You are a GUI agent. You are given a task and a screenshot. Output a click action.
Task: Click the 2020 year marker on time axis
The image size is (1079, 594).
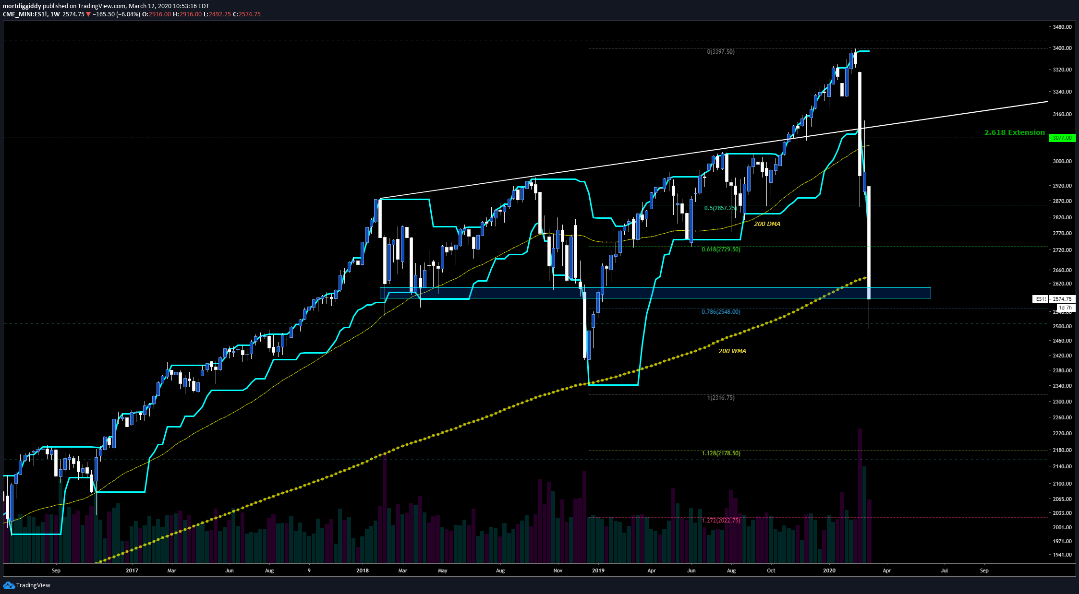tap(829, 570)
